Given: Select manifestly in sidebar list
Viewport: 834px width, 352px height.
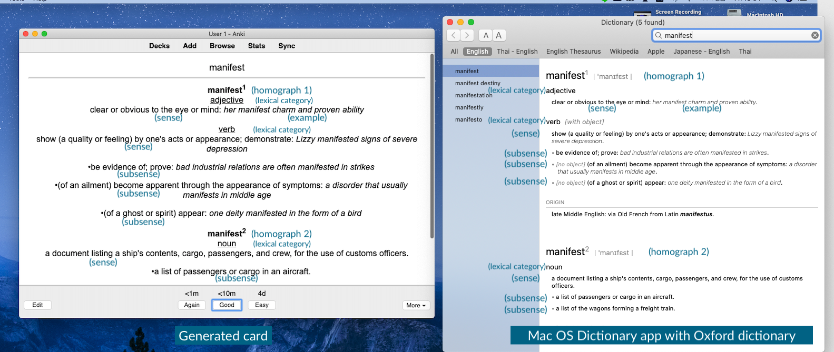Looking at the screenshot, I should point(469,107).
